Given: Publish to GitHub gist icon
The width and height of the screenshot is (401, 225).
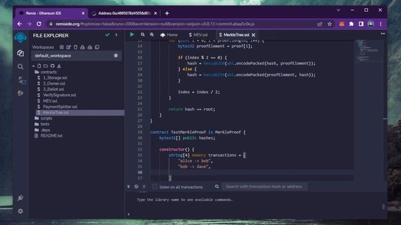Looking at the screenshot, I should point(53,66).
